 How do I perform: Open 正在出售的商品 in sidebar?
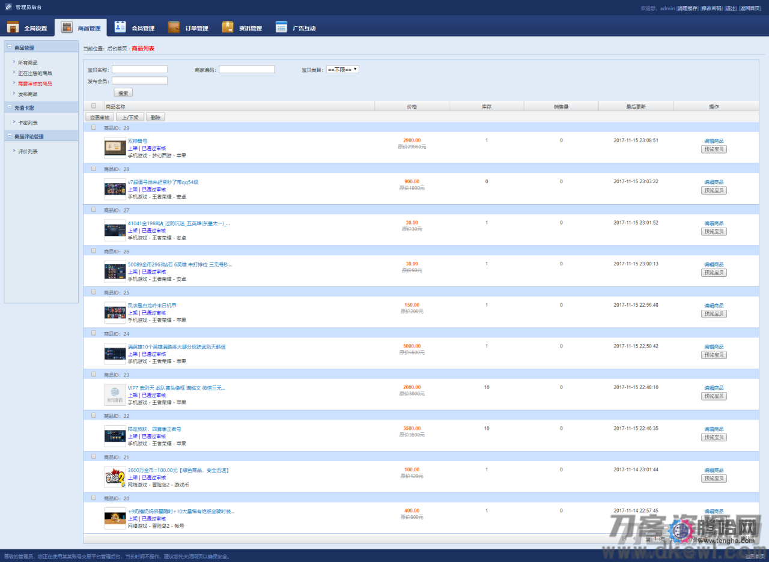[x=35, y=73]
